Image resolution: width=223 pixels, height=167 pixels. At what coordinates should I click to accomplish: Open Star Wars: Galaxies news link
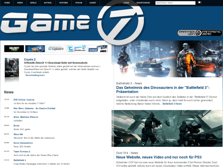(x=34, y=108)
